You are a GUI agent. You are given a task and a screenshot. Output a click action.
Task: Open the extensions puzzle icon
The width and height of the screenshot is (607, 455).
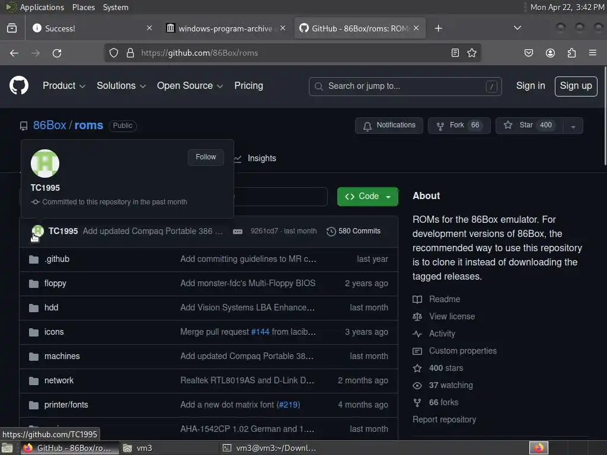(x=572, y=53)
